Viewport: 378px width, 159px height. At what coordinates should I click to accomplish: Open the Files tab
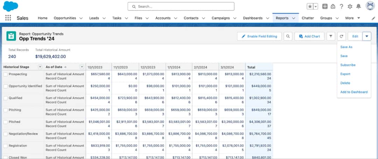(x=138, y=18)
